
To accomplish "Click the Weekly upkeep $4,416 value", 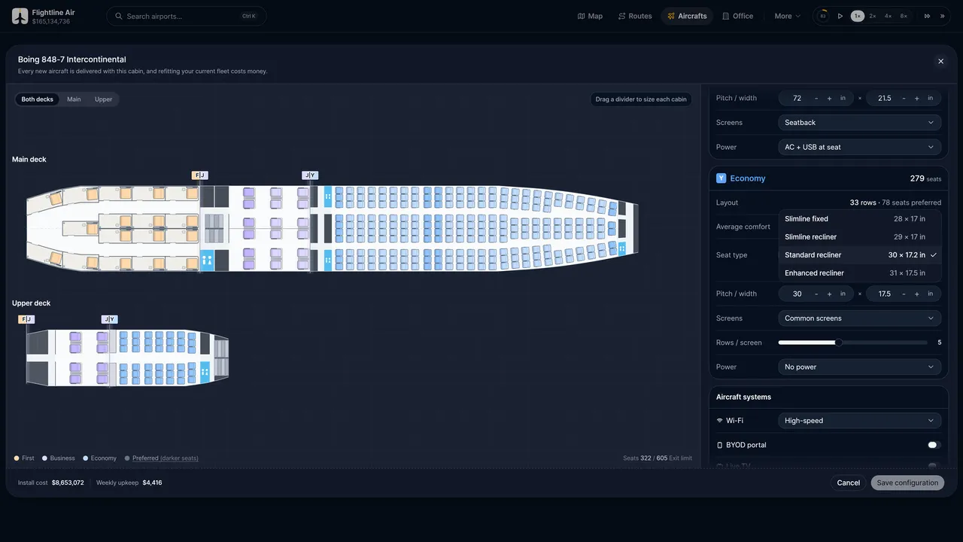I will coord(152,483).
